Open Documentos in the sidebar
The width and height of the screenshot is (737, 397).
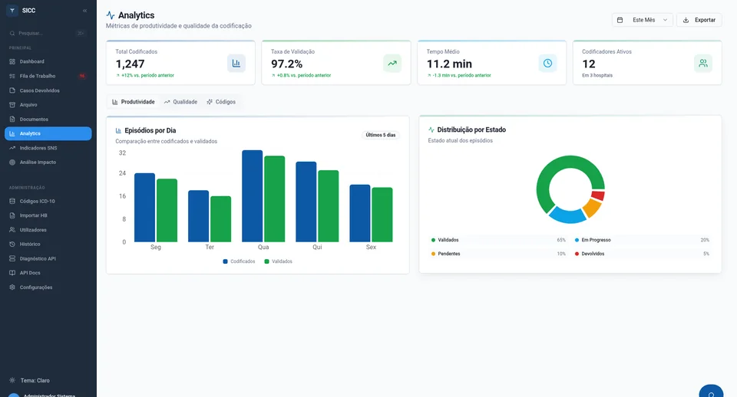click(48, 120)
